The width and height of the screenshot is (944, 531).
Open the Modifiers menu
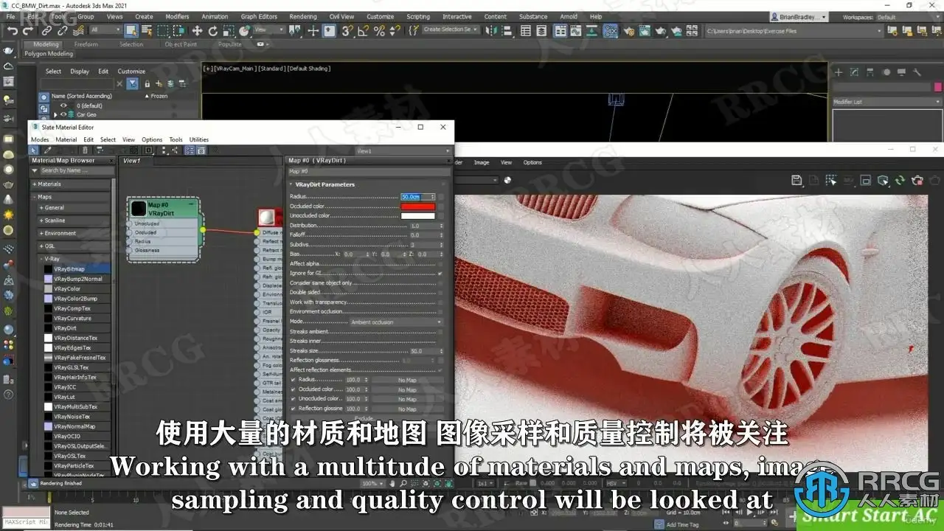click(177, 16)
